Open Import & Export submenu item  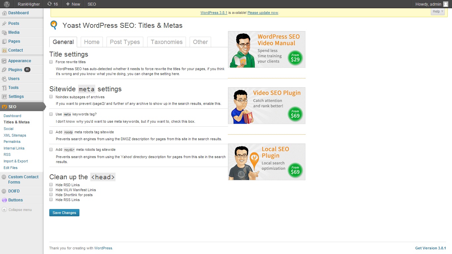(16, 161)
